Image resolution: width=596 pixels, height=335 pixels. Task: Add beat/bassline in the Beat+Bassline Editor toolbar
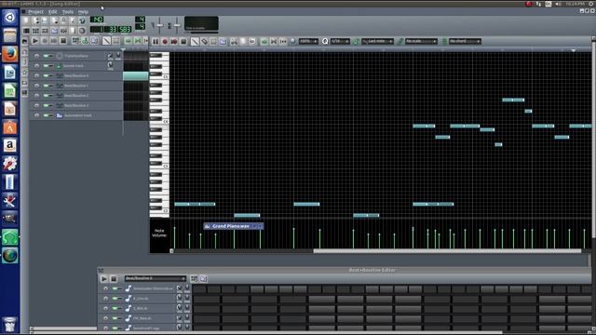point(195,279)
